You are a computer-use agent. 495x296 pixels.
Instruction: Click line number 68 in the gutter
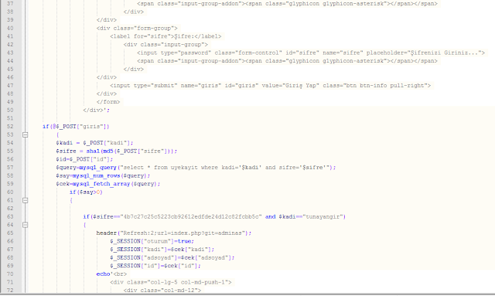tap(10, 258)
